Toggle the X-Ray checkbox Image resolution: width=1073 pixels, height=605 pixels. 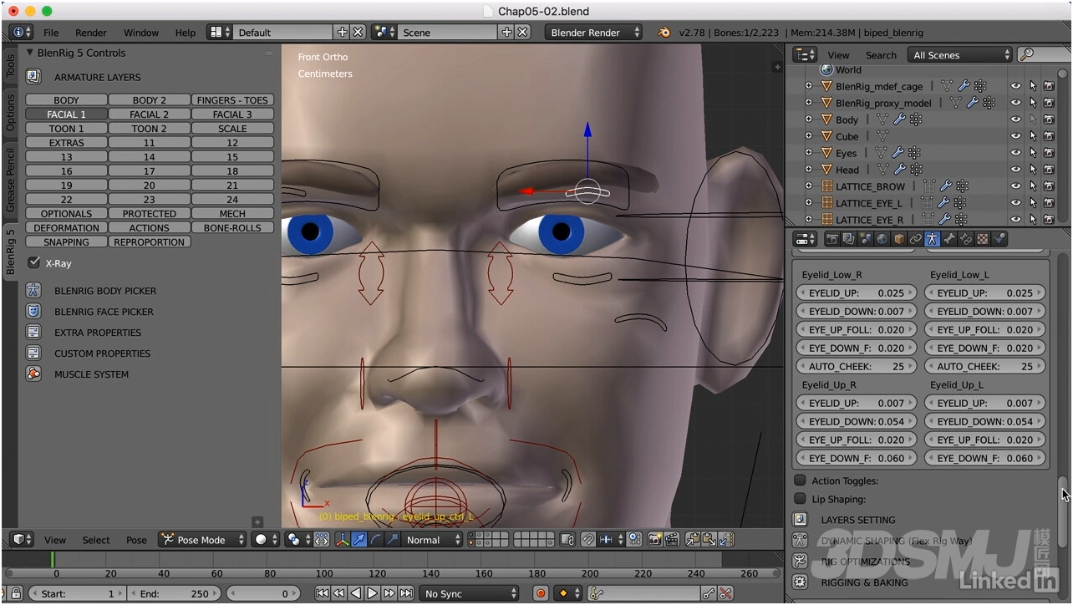[34, 262]
